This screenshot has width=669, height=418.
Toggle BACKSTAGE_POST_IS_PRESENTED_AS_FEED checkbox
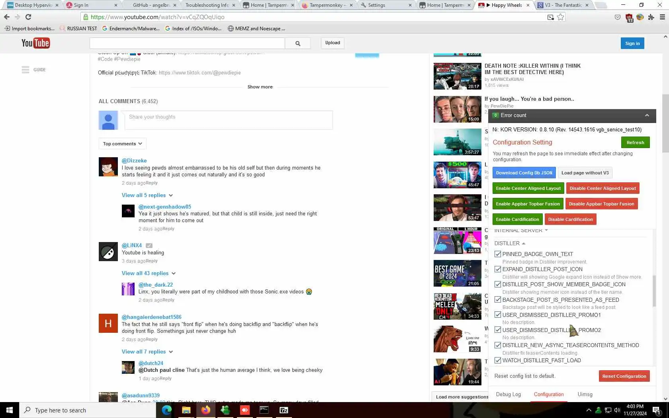(498, 299)
